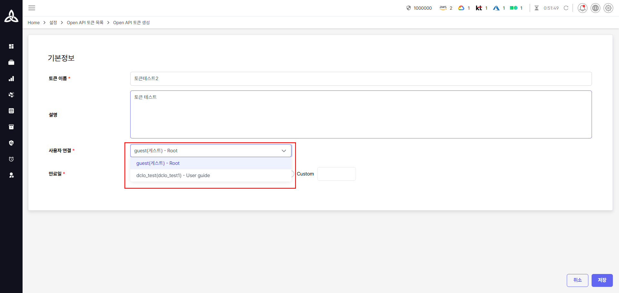Open the user settings sidebar icon
The image size is (619, 293).
[11, 175]
